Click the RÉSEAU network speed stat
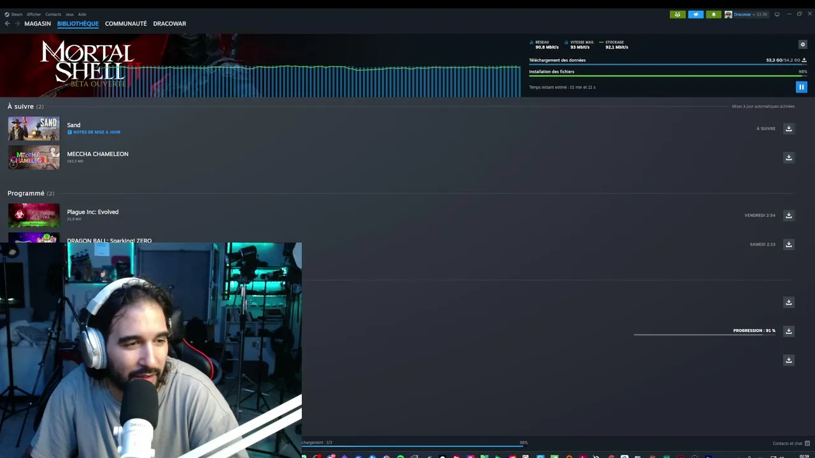The width and height of the screenshot is (815, 458). click(x=544, y=45)
